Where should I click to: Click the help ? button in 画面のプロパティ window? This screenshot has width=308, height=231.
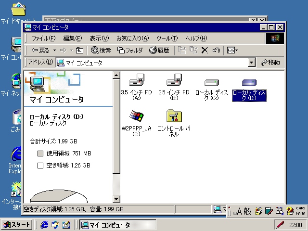pos(253,20)
